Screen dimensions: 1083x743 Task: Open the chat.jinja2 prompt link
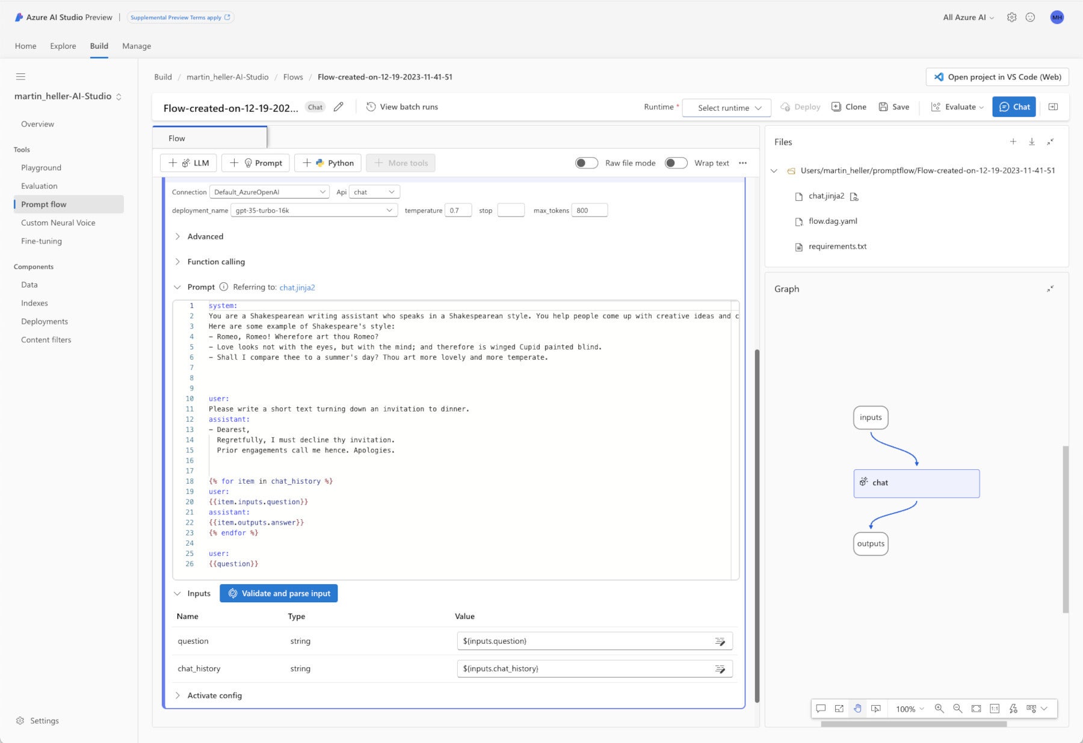[297, 288]
